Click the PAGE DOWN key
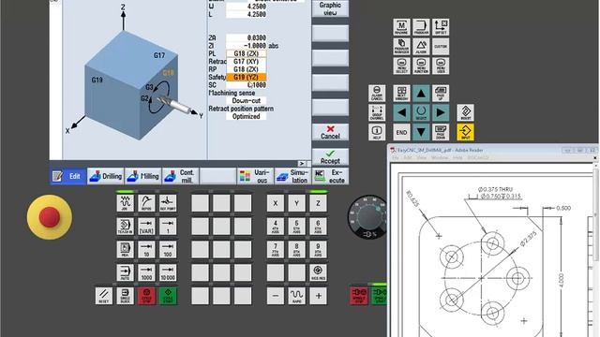The height and width of the screenshot is (337, 600). click(441, 132)
